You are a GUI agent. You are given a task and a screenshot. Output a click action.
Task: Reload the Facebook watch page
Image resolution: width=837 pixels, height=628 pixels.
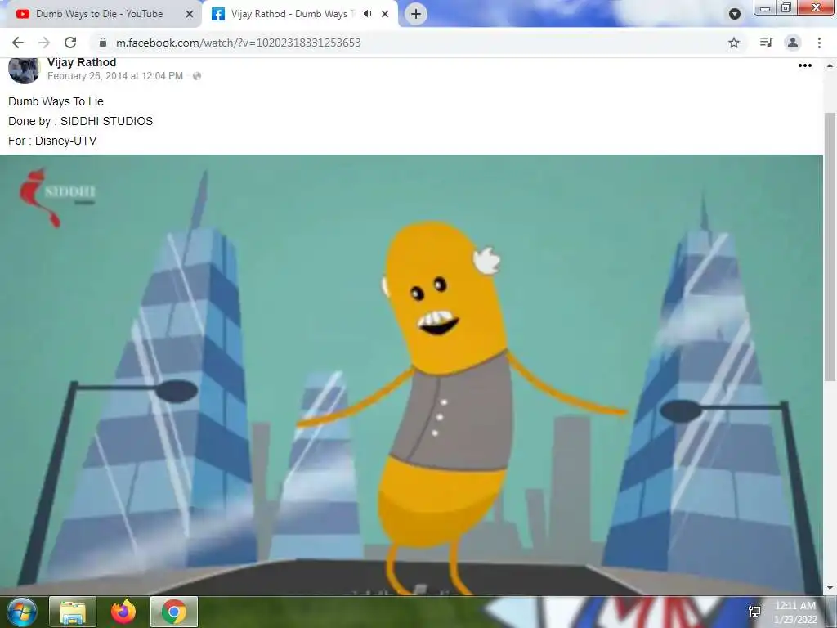coord(70,43)
